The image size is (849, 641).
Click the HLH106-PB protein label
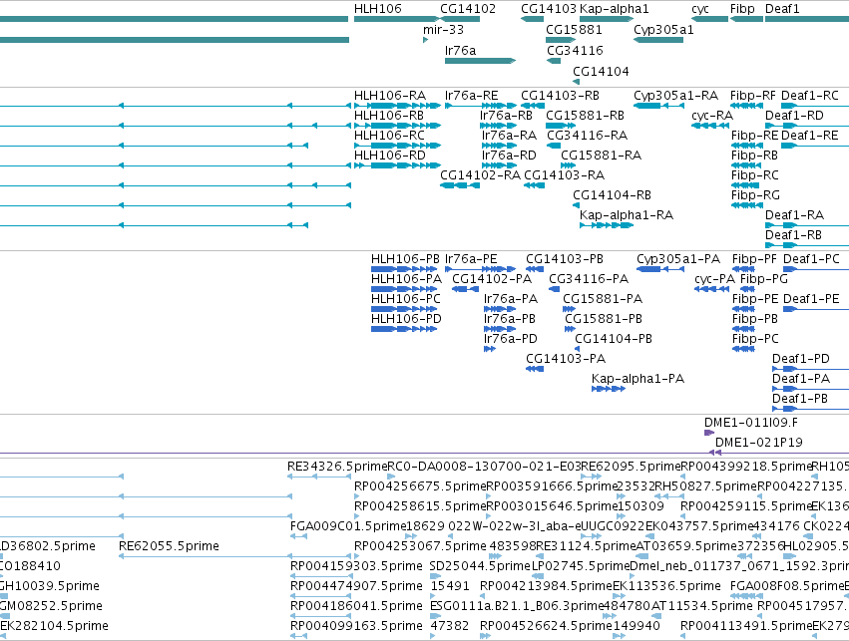(406, 259)
